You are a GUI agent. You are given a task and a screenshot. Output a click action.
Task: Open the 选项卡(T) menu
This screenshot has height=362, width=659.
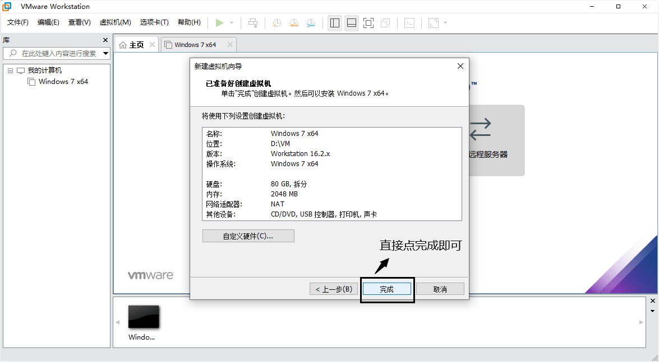click(x=154, y=22)
